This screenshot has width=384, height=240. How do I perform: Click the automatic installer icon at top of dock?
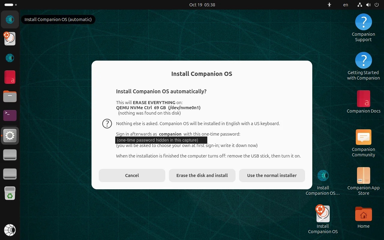point(10,19)
